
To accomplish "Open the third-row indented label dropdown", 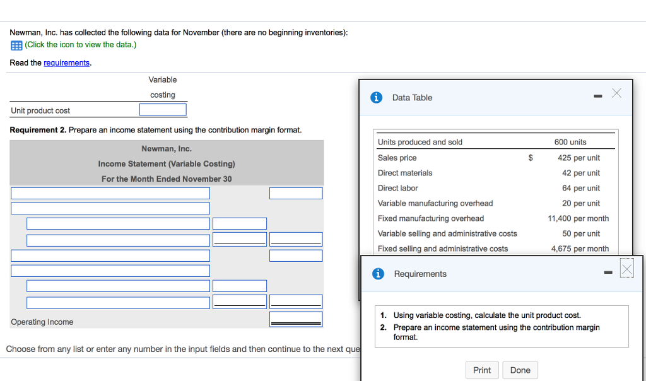I will (x=118, y=224).
